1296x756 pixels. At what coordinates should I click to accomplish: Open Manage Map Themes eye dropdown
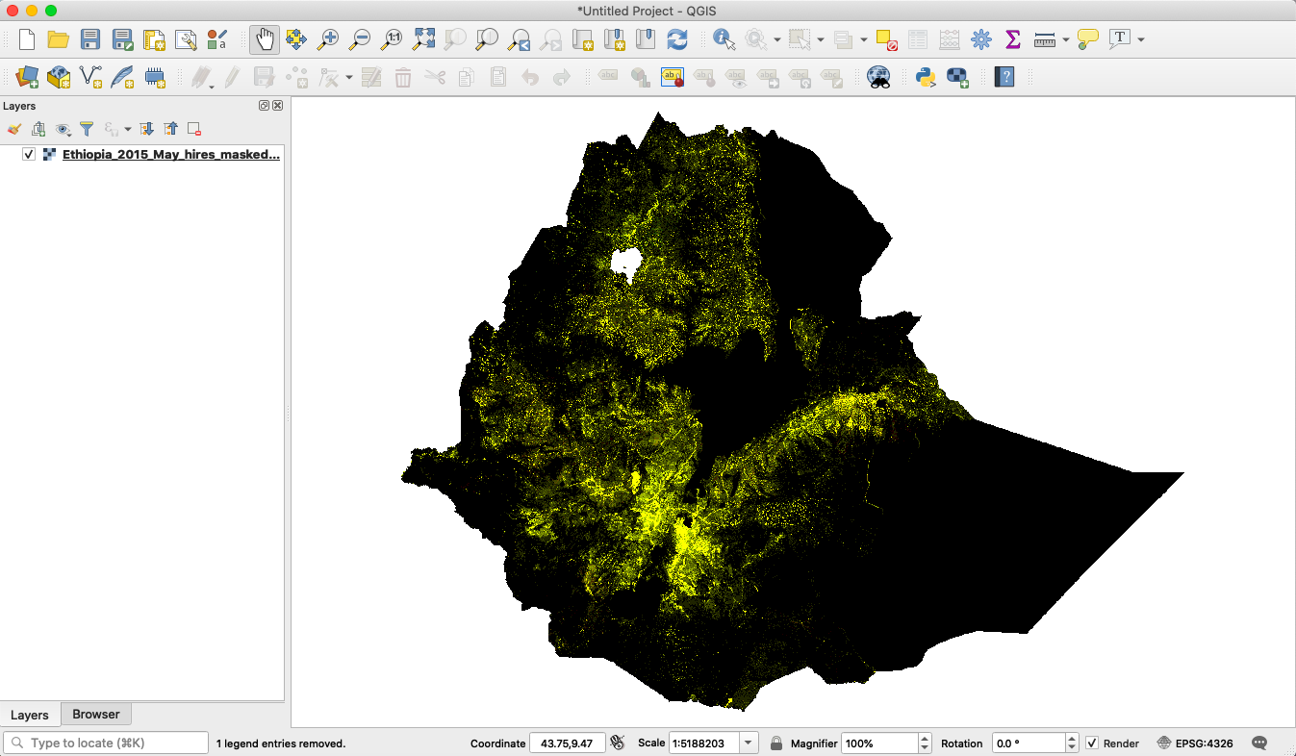[x=63, y=129]
